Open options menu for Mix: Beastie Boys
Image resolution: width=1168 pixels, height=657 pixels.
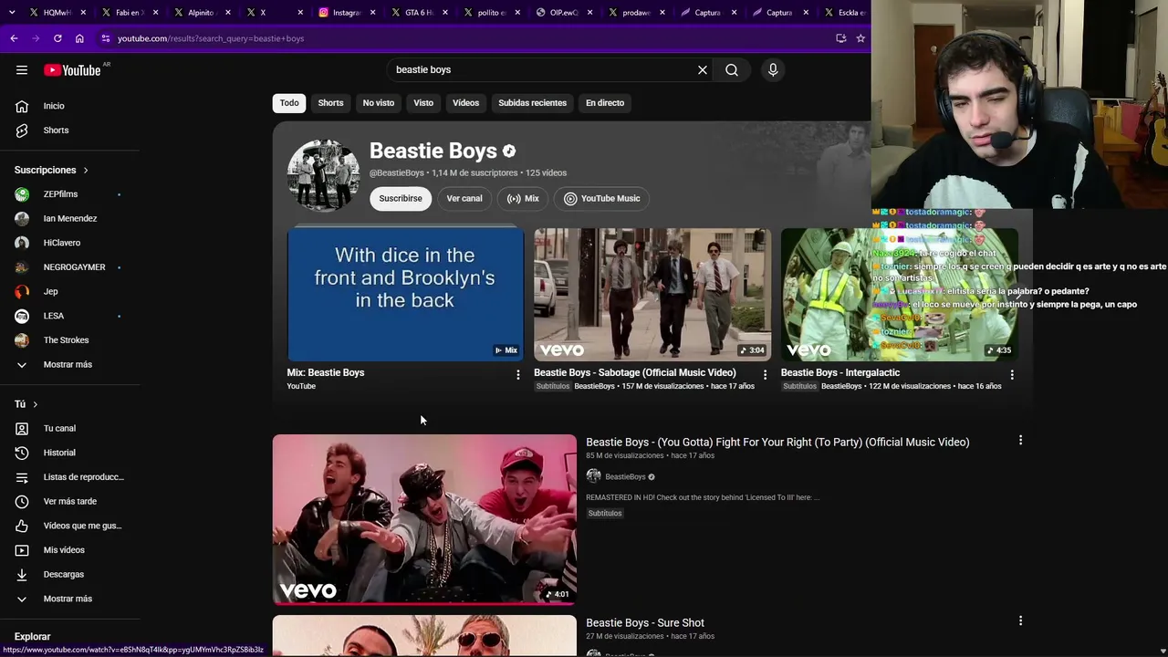(518, 375)
